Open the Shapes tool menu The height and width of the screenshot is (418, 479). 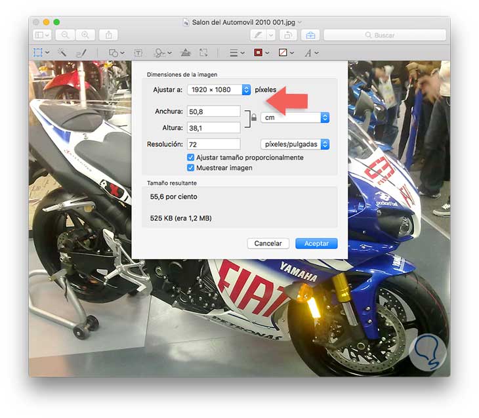point(117,53)
